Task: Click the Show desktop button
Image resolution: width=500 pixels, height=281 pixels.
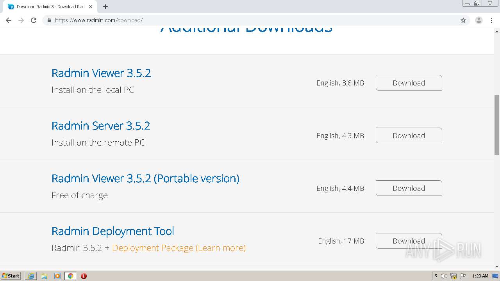Action: [x=496, y=276]
